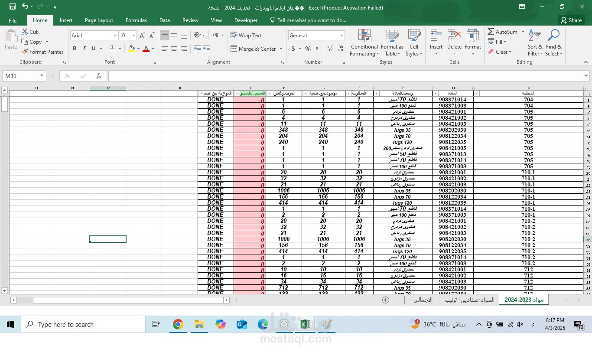Toggle italic formatting
592x352 pixels.
84,49
